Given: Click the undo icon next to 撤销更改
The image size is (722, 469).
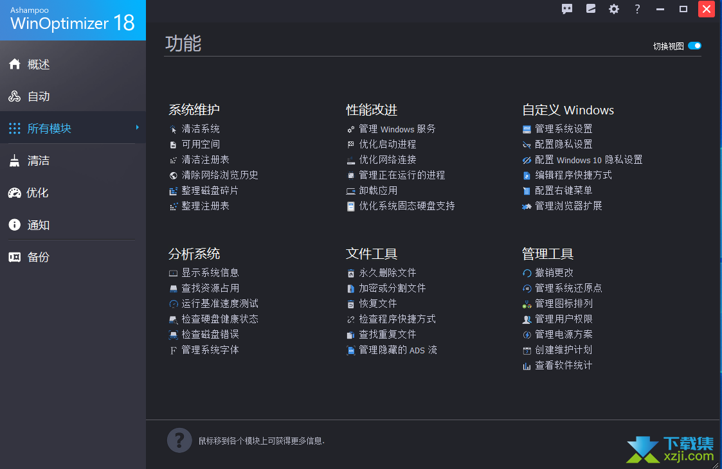Looking at the screenshot, I should [527, 274].
